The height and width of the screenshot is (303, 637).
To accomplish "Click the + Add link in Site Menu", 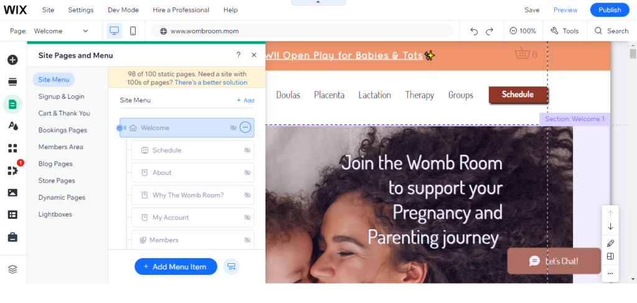I will coord(245,100).
